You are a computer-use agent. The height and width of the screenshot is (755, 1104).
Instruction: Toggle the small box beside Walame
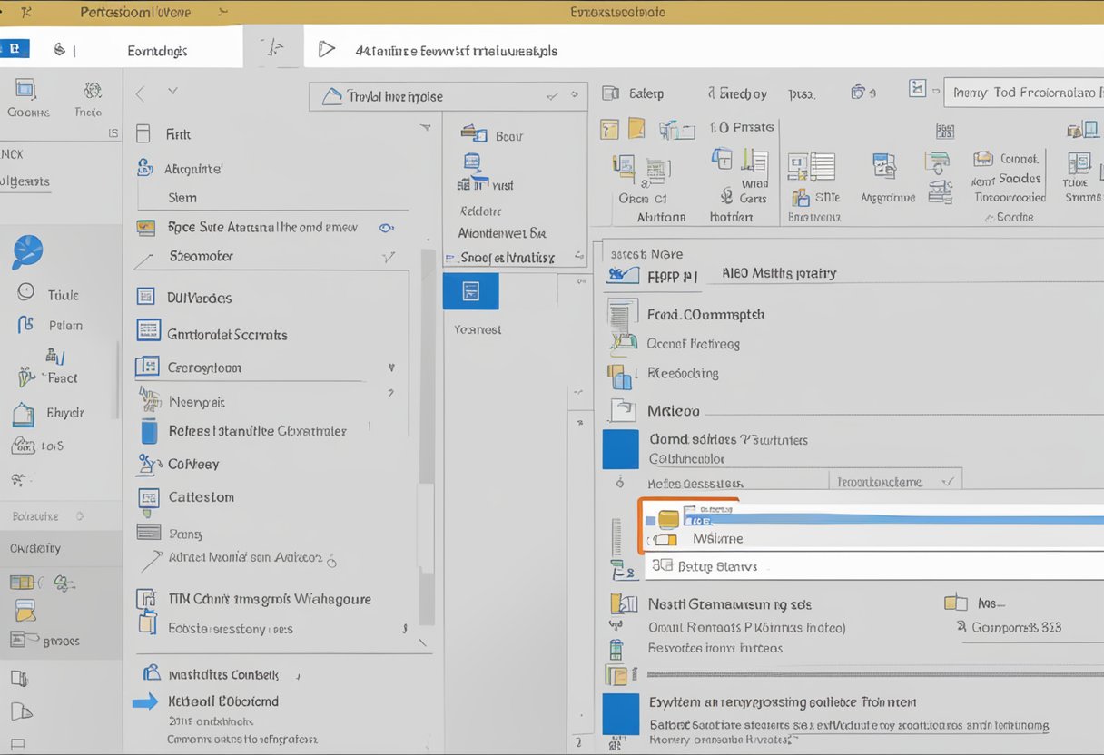pos(666,539)
